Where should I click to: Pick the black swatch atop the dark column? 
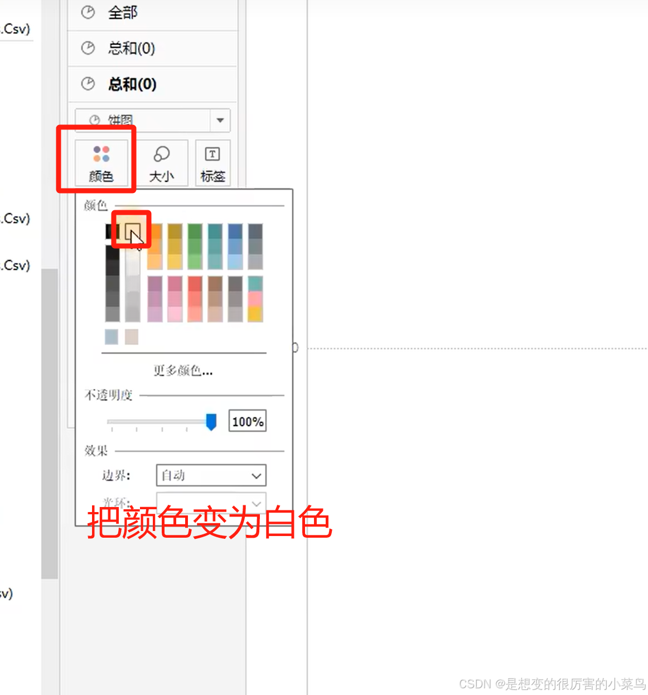pos(113,231)
